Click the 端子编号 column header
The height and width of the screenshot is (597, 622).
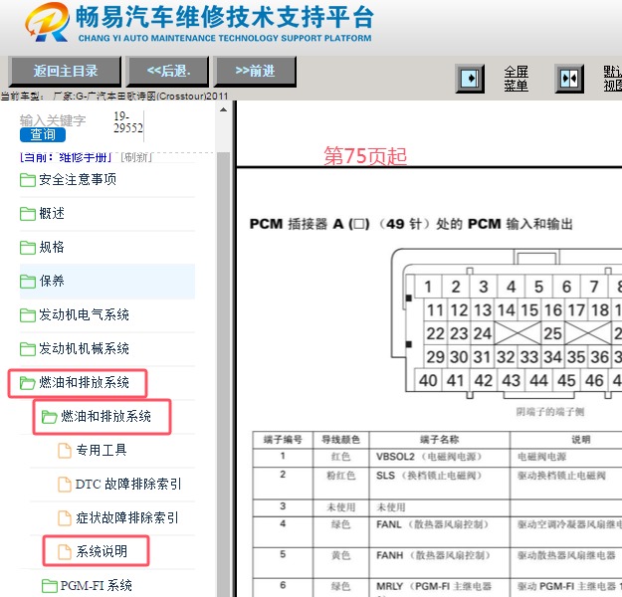click(283, 440)
